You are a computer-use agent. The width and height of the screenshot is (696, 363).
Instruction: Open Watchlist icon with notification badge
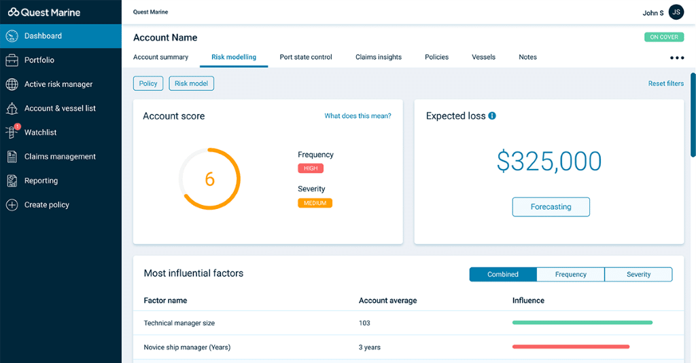(12, 132)
